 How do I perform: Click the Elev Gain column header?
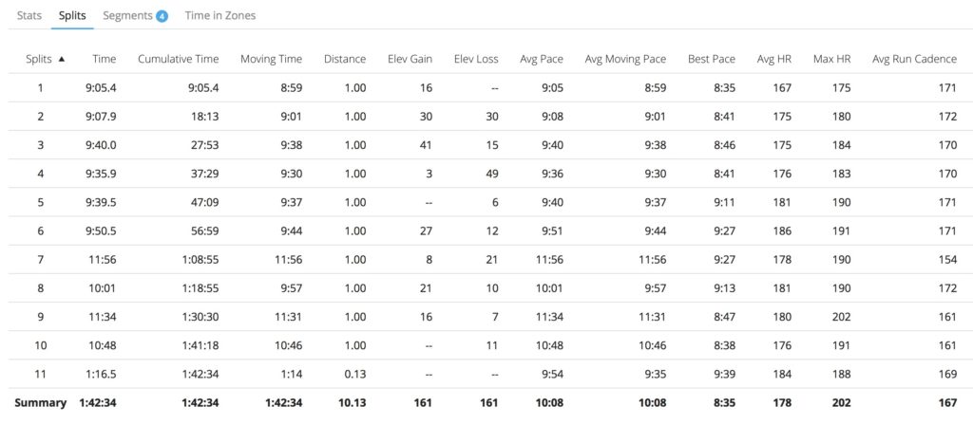(x=410, y=59)
